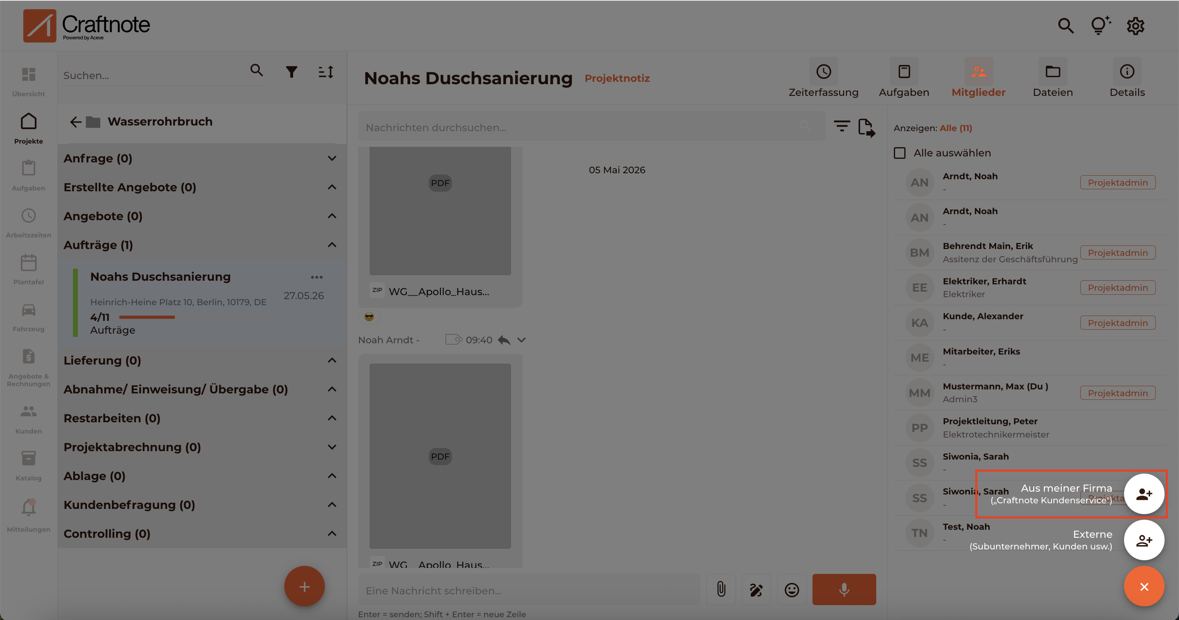Open three-dot menu of Noahs Duschsanierung
Image resolution: width=1179 pixels, height=620 pixels.
[317, 277]
